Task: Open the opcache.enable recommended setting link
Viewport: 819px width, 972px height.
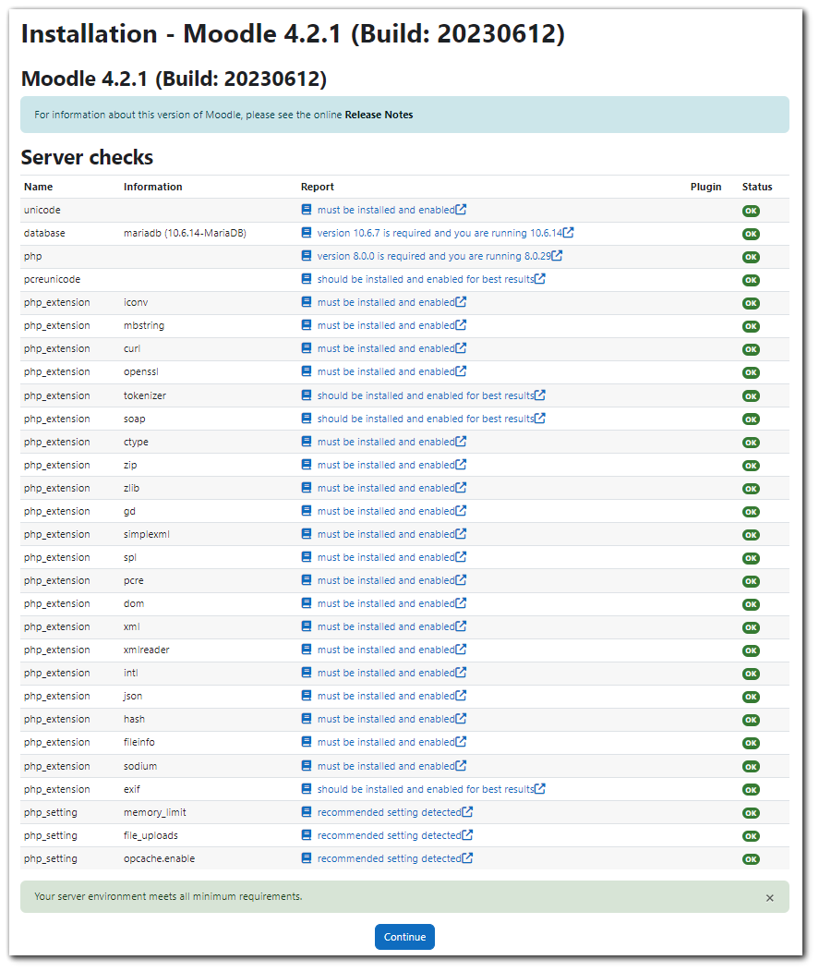Action: 389,858
